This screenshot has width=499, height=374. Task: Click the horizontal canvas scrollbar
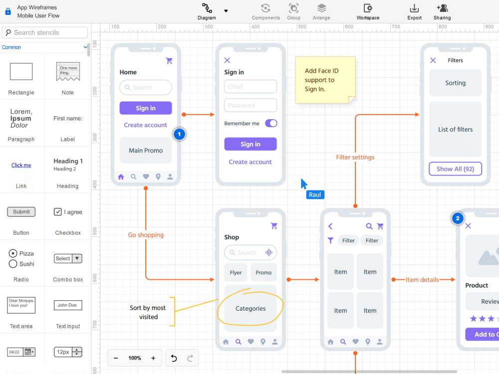[x=369, y=372]
